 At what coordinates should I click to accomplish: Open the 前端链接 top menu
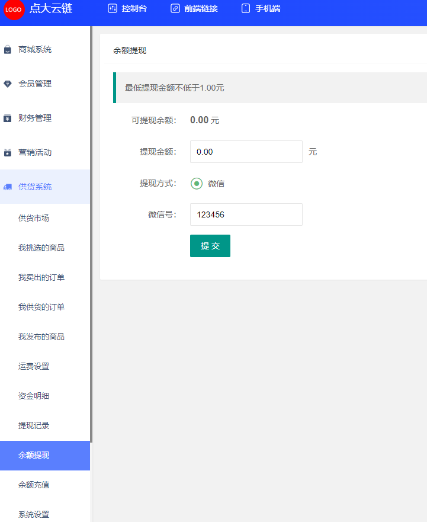(x=194, y=9)
